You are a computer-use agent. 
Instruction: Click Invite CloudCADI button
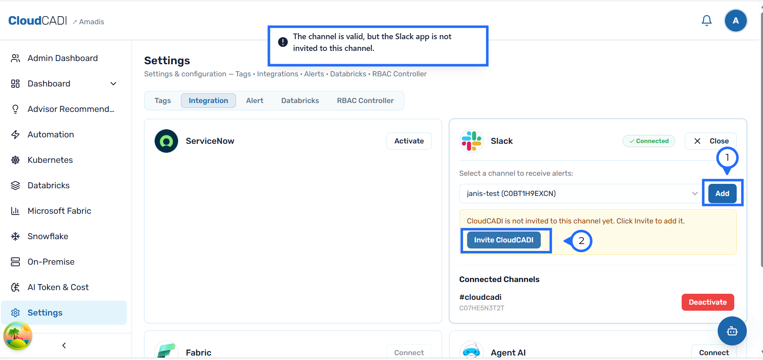[504, 240]
